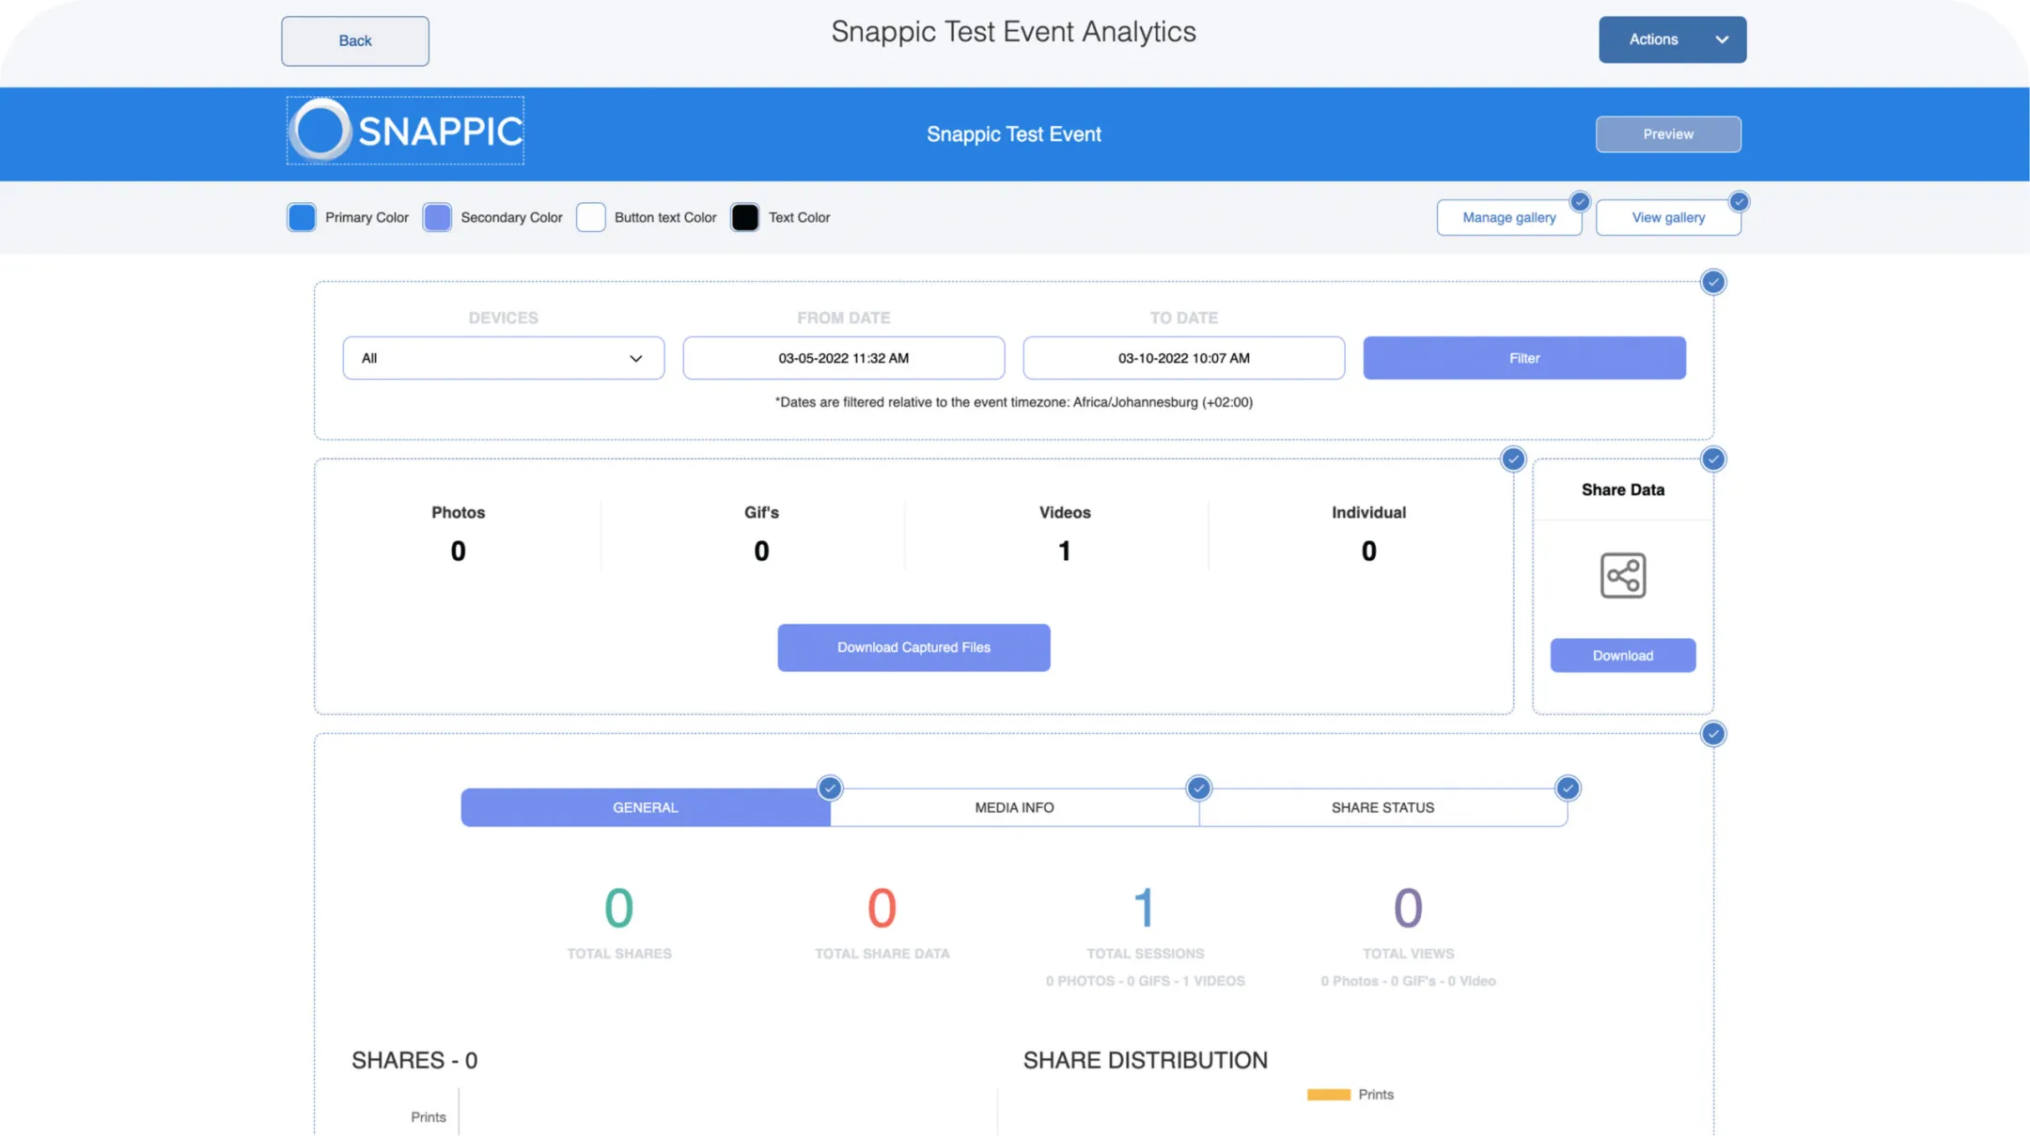The image size is (2030, 1136).
Task: Toggle the check badge on SHARE STATUS tab
Action: pyautogui.click(x=1567, y=788)
